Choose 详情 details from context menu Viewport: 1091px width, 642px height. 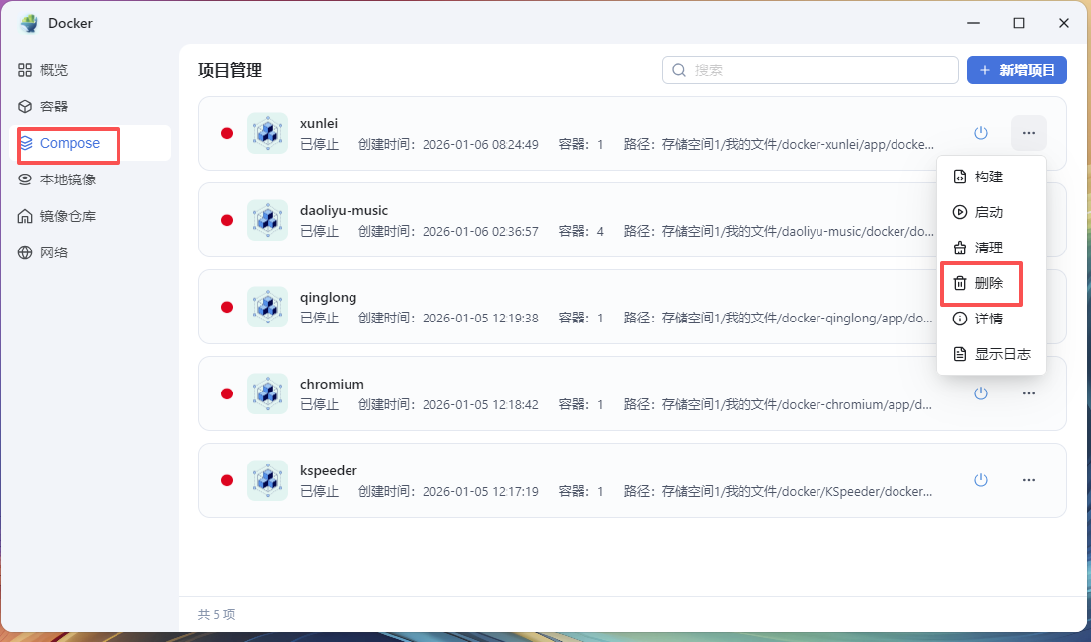pyautogui.click(x=991, y=319)
